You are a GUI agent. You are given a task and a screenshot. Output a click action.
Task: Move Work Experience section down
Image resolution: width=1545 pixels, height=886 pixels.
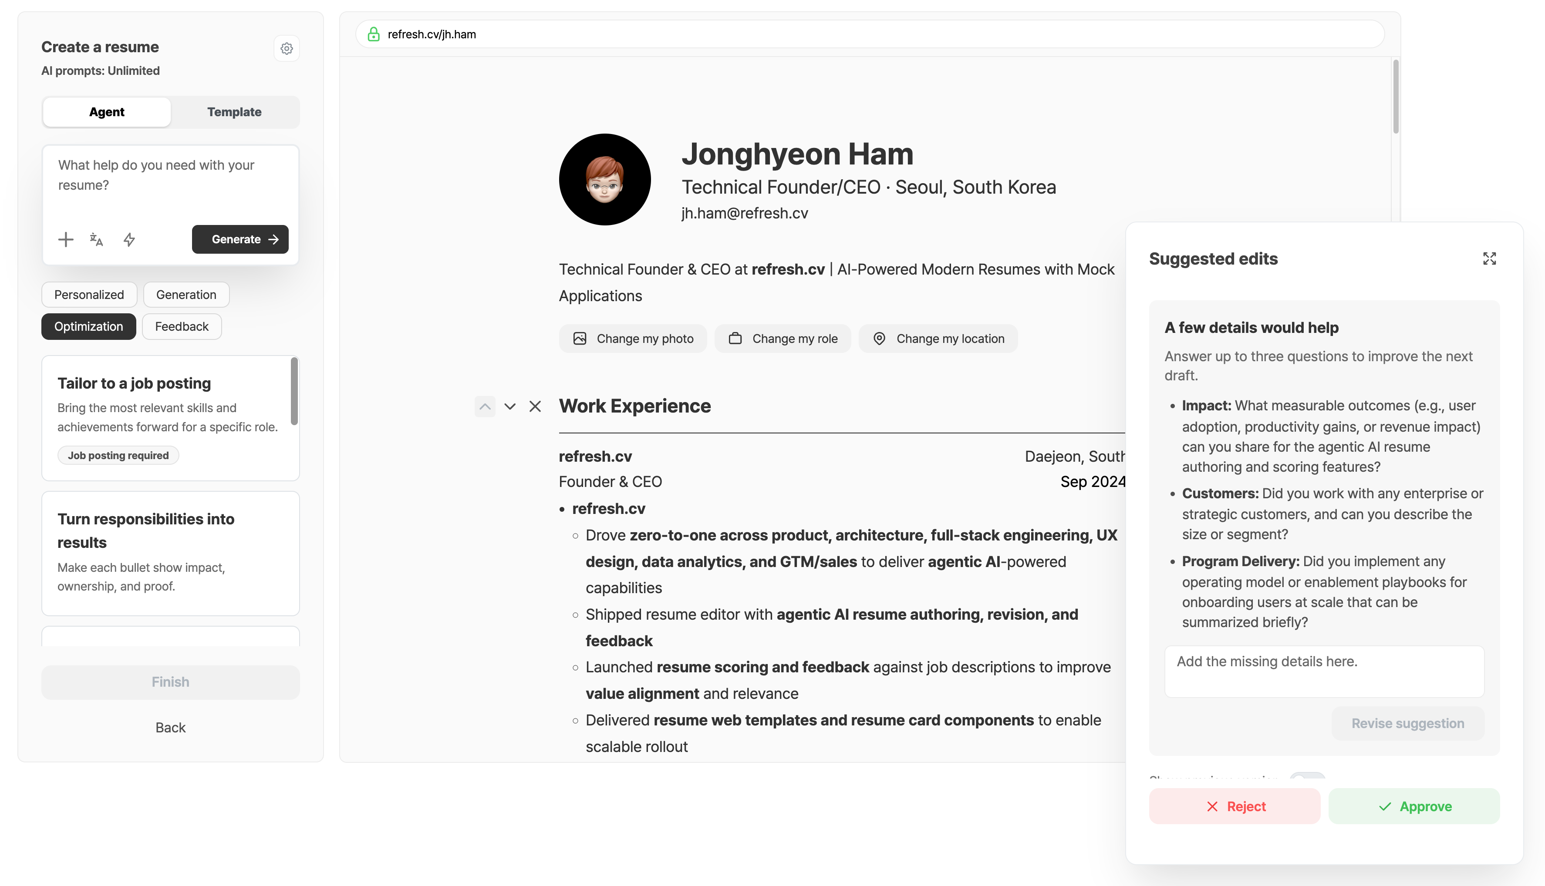[x=510, y=406]
